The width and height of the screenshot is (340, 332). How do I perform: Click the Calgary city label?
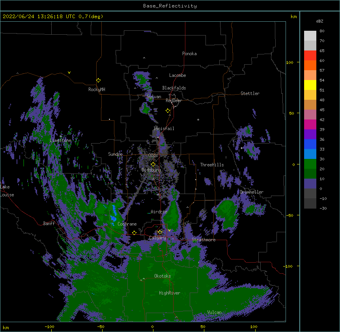[157, 238]
